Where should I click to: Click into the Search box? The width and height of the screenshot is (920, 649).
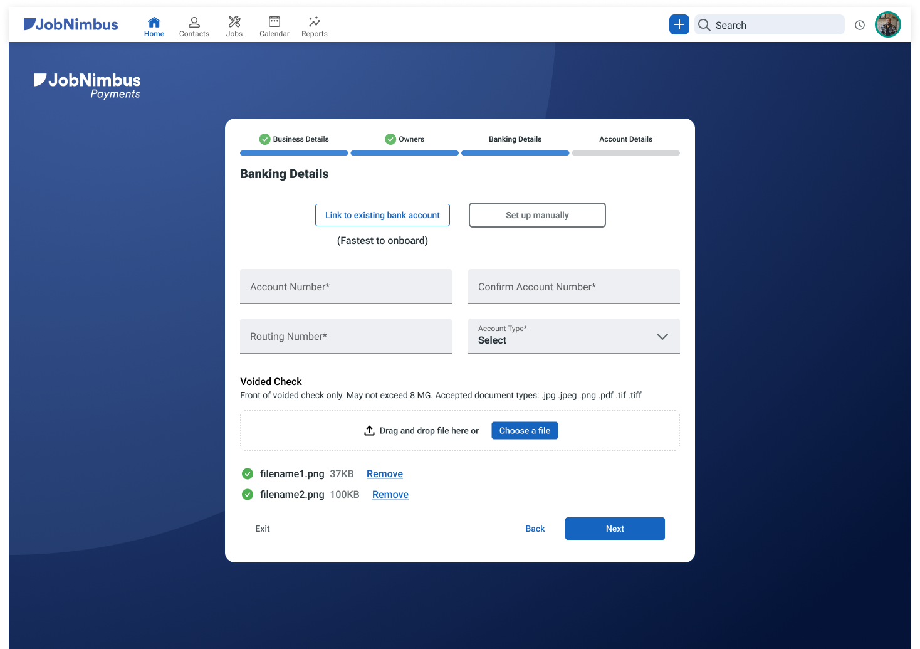pyautogui.click(x=770, y=25)
